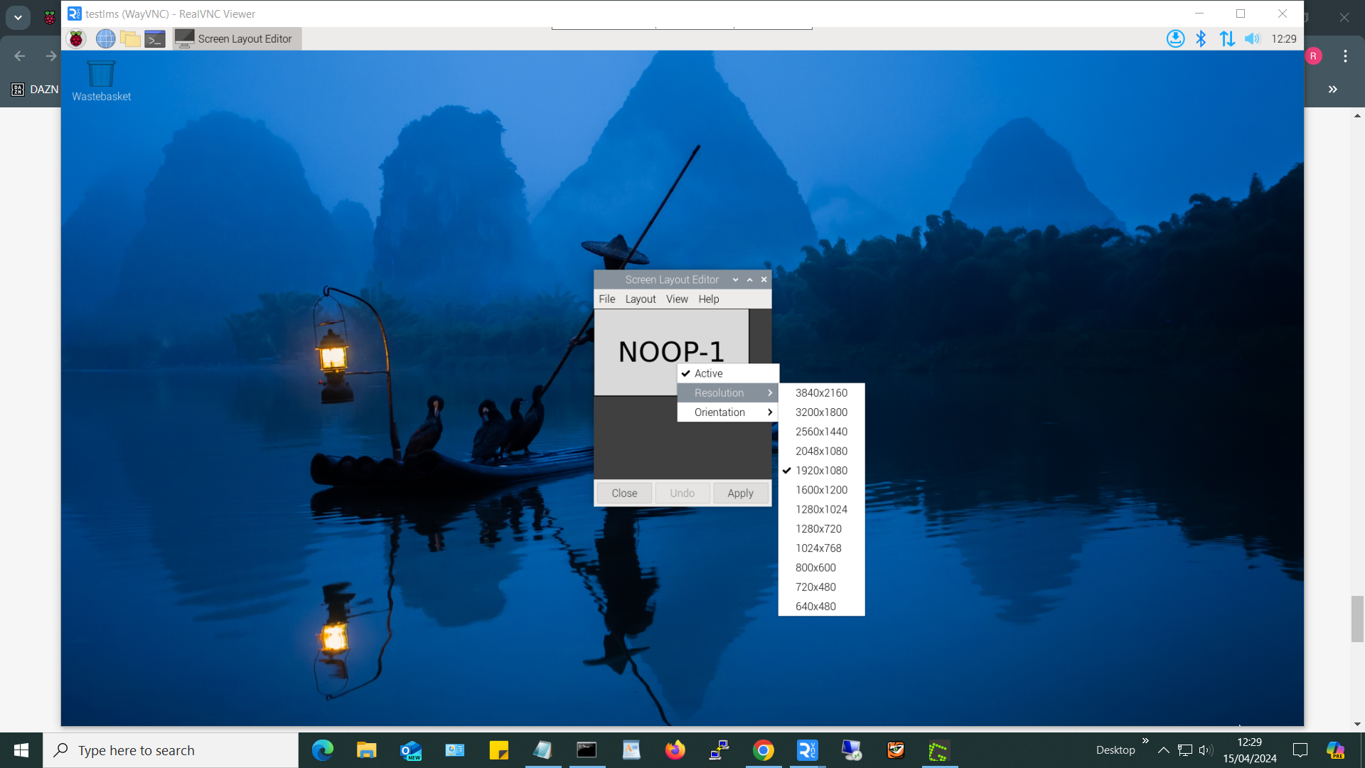Launch the terminal from the panel
Screen dimensions: 1365x768
click(x=155, y=38)
